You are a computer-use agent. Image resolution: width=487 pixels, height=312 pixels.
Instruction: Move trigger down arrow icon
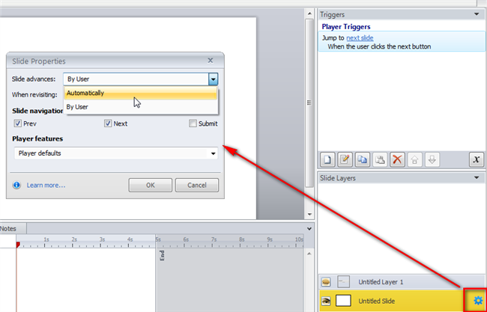(x=432, y=159)
